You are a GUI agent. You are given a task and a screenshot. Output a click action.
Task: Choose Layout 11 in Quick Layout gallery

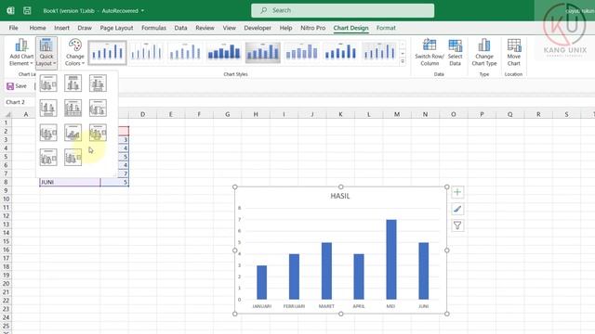tap(73, 157)
